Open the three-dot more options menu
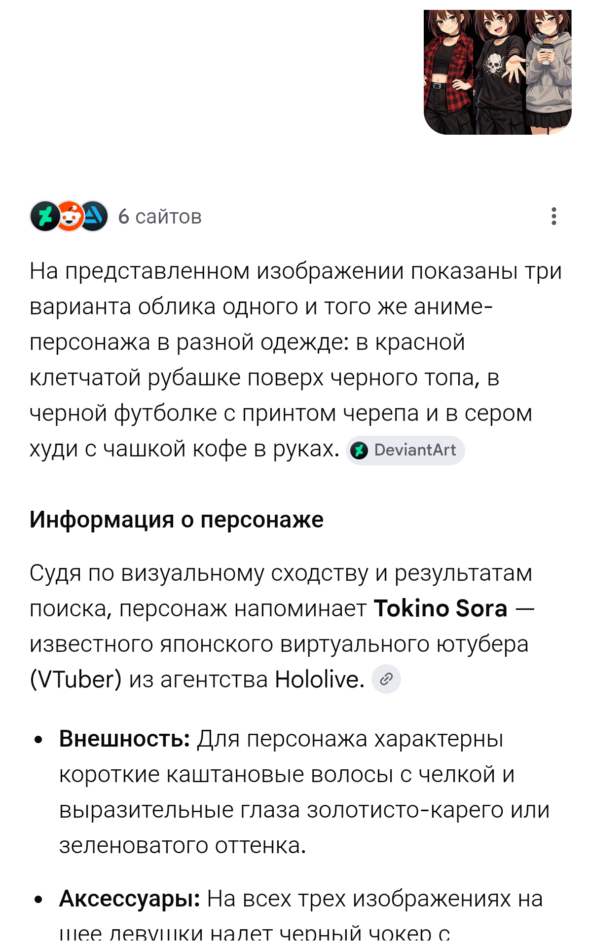589x943 pixels. [554, 216]
